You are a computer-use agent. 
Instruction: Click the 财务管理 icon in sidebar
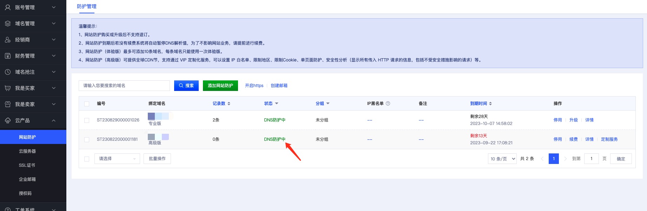[x=8, y=56]
